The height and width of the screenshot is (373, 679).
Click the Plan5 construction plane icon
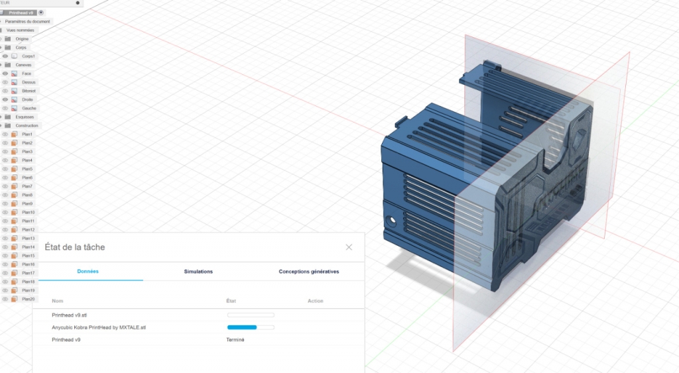(15, 169)
